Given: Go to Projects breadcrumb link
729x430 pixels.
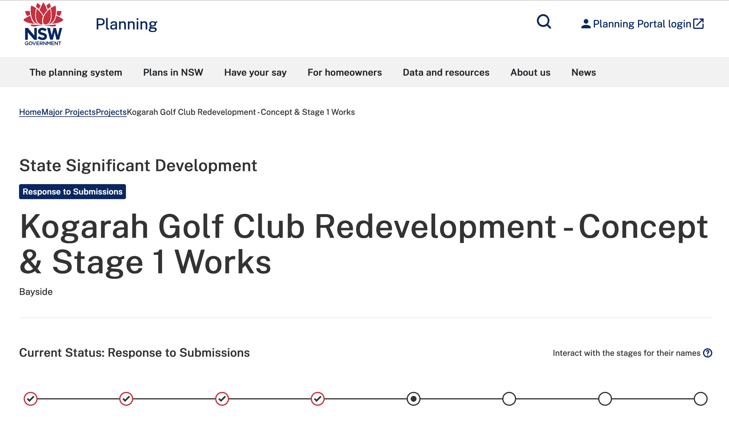Looking at the screenshot, I should tap(111, 112).
